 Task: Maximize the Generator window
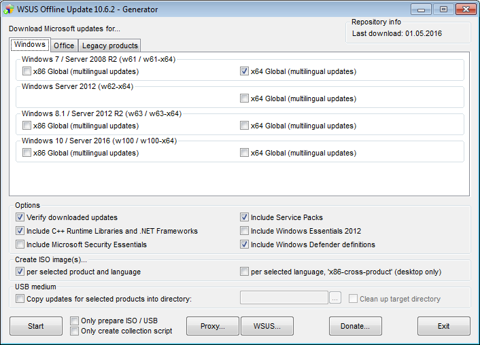click(x=443, y=10)
